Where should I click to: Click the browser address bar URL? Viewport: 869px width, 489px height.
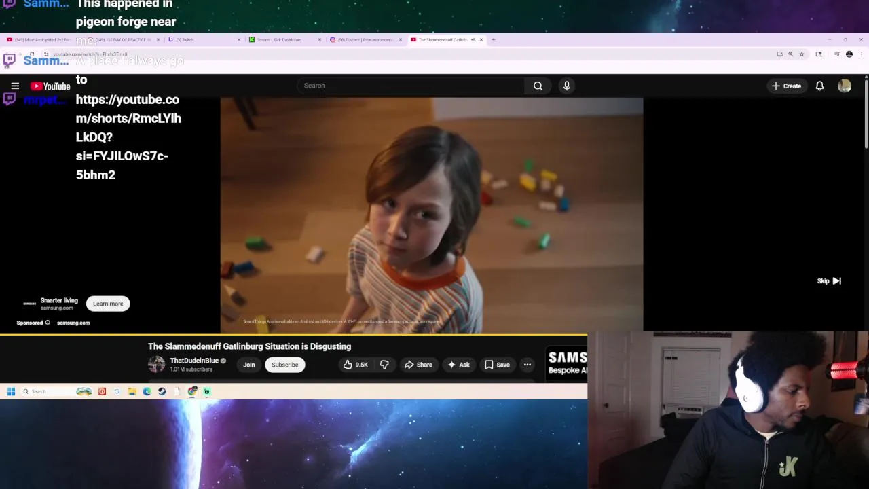click(x=90, y=54)
